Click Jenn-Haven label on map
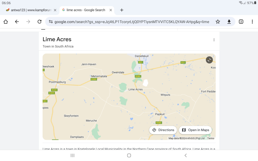The height and width of the screenshot is (161, 258). (89, 64)
